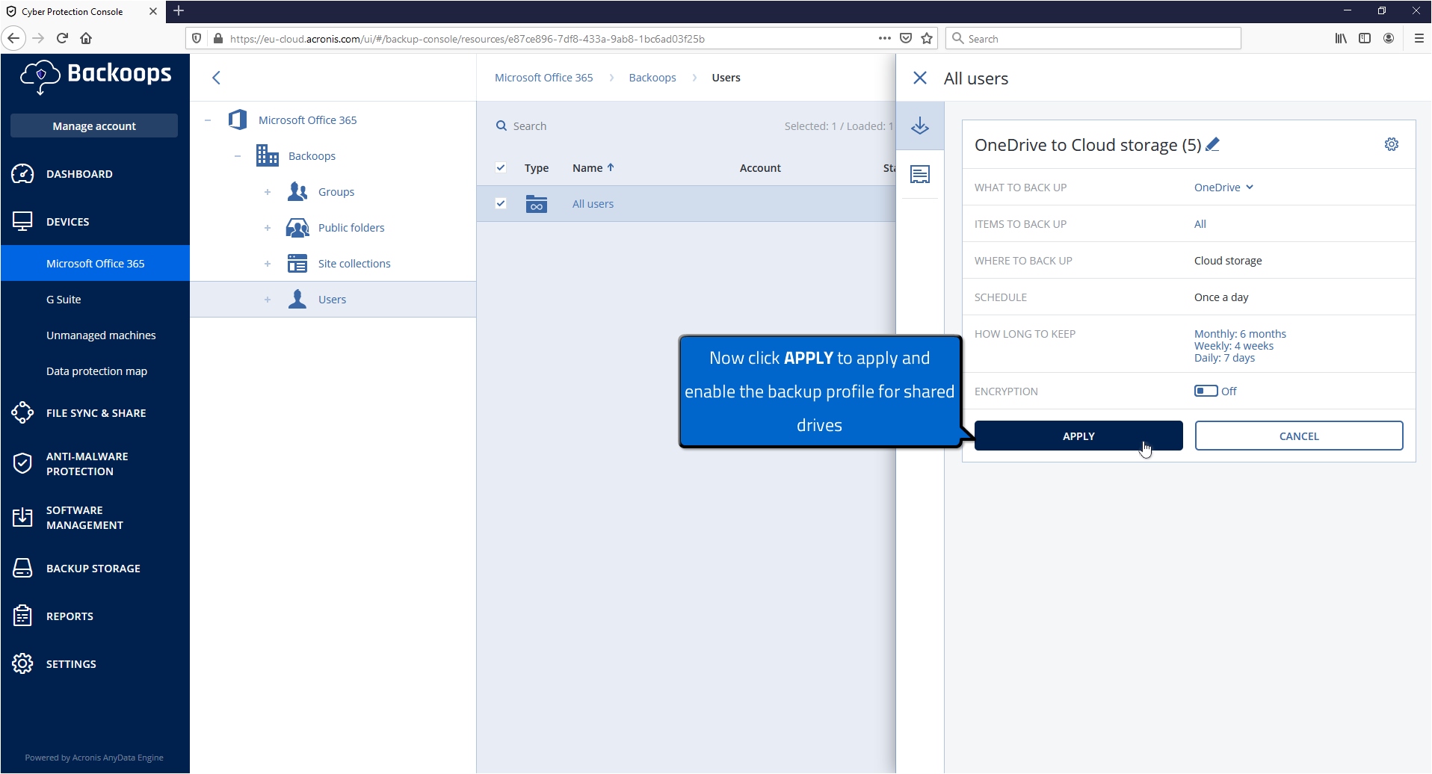
Task: Expand the Users tree node
Action: [x=268, y=300]
